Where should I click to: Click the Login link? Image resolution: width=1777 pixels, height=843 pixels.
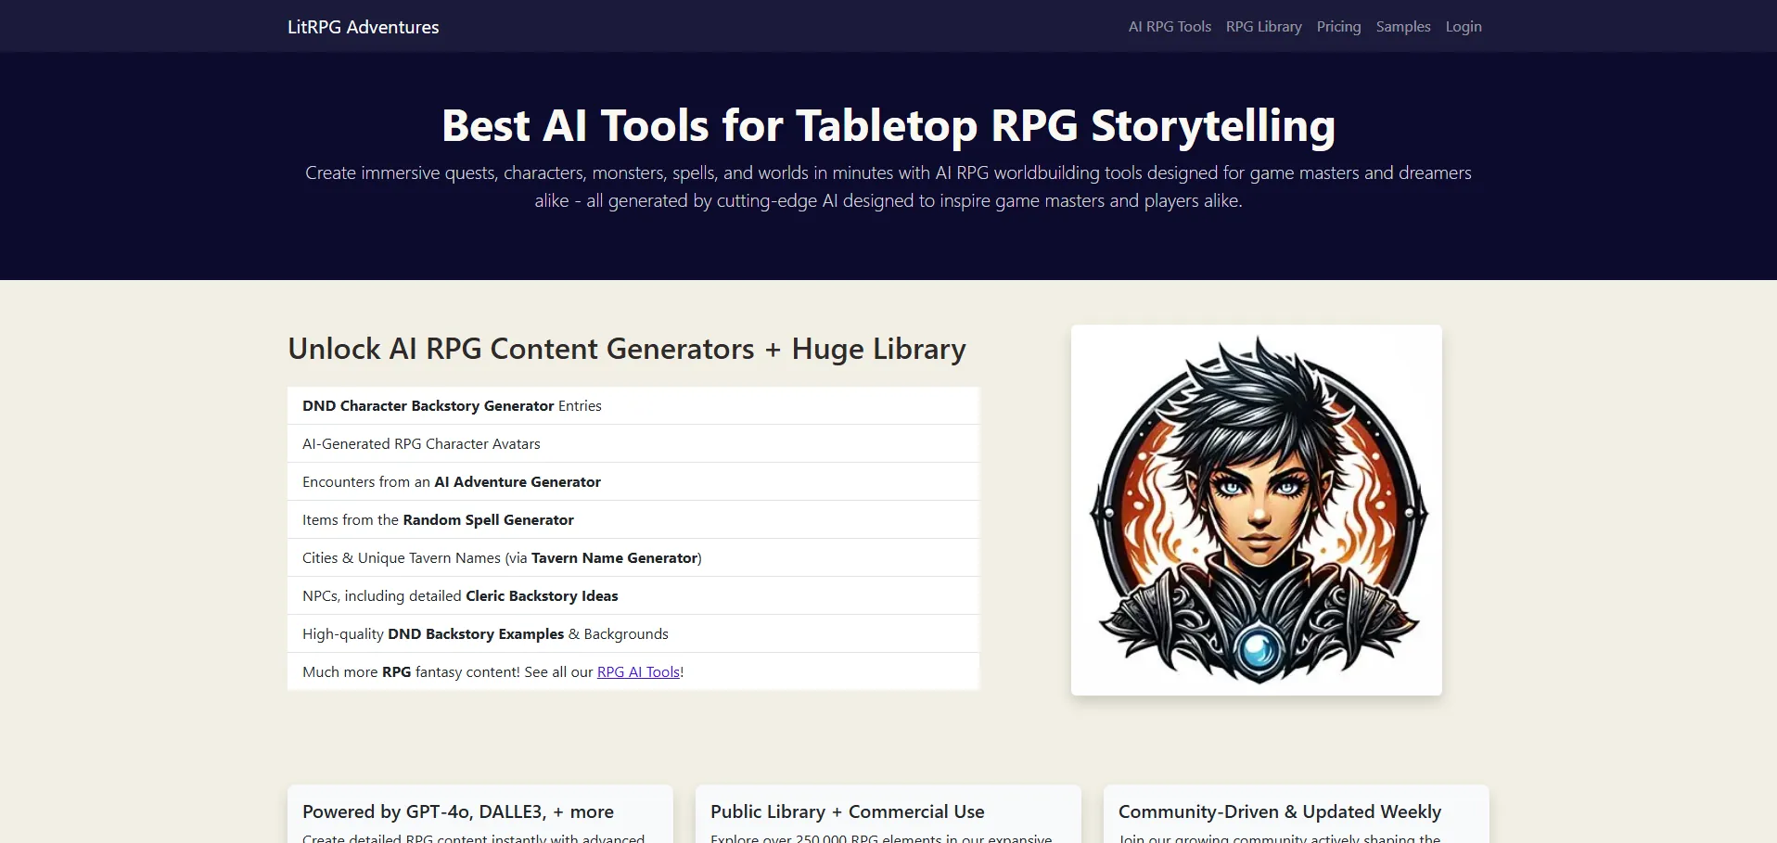click(x=1463, y=27)
